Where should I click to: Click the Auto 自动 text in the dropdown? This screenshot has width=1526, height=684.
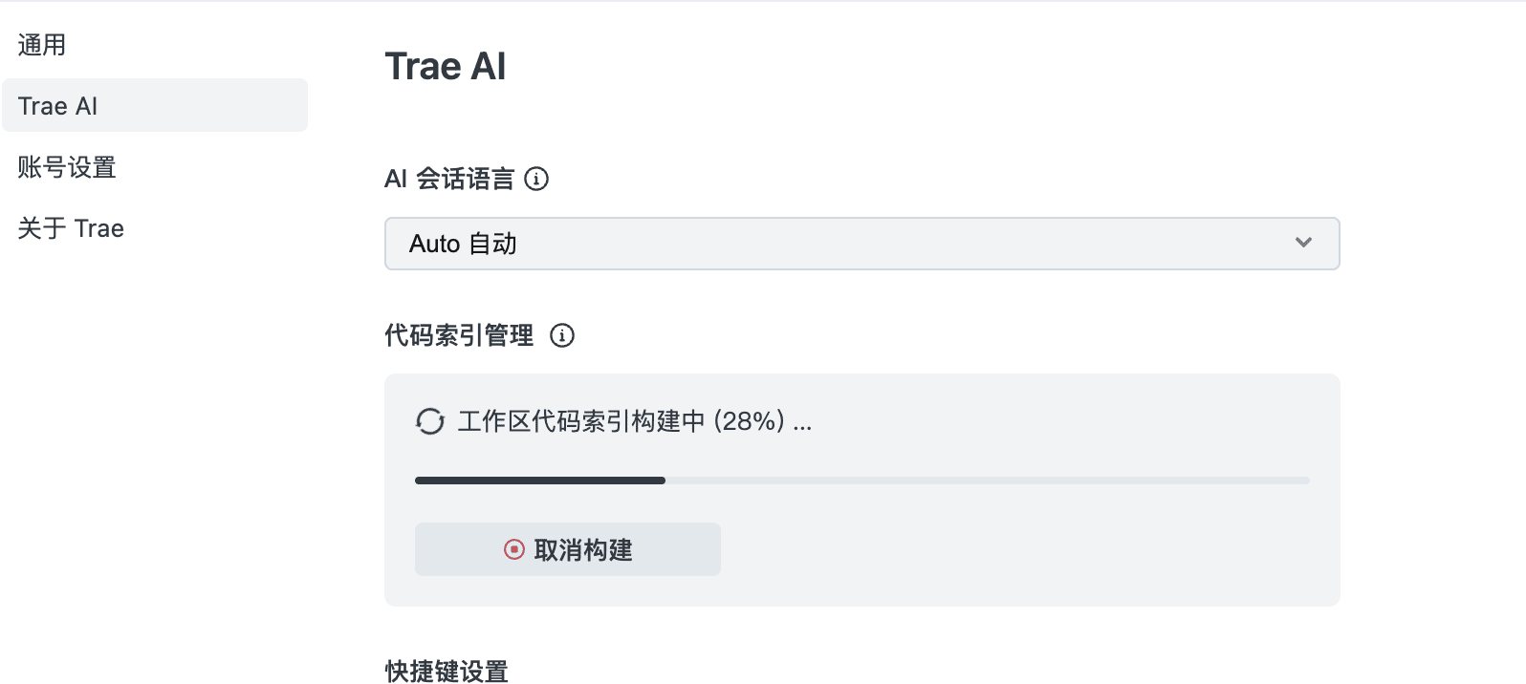(x=463, y=244)
